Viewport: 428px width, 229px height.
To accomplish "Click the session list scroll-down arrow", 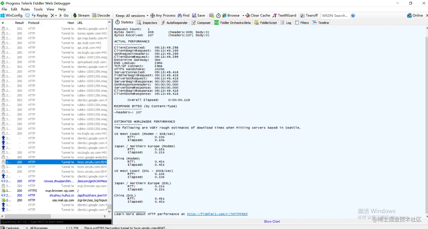I will click(110, 211).
